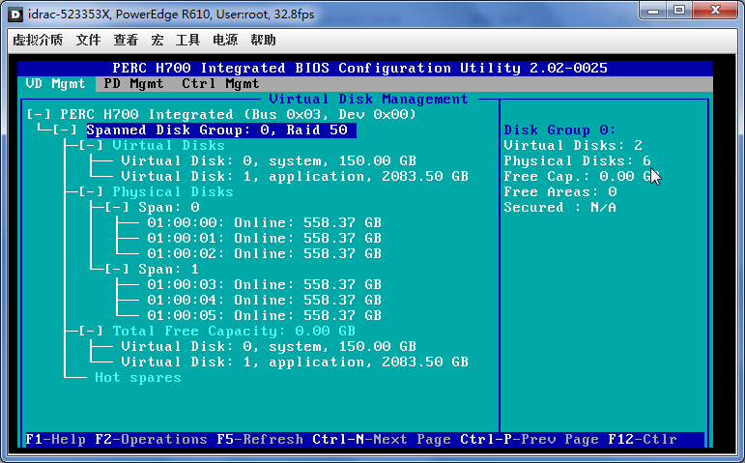Open the 虚拟介质 menu
Viewport: 745px width, 463px height.
[x=38, y=40]
